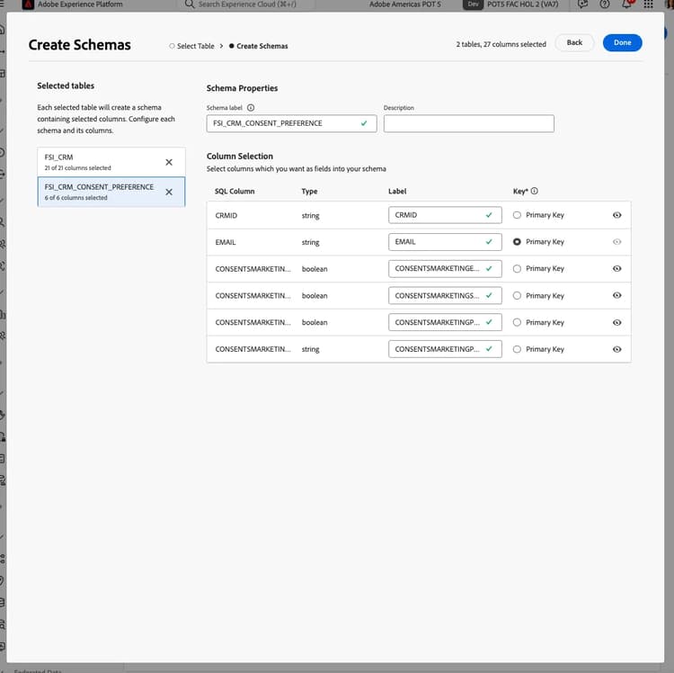The image size is (674, 673).
Task: Click the Label column header
Action: coord(397,191)
